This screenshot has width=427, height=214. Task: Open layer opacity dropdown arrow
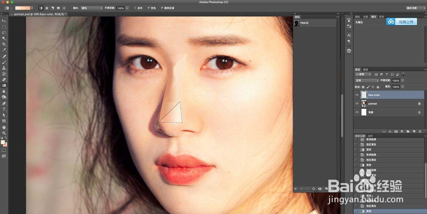(x=403, y=81)
